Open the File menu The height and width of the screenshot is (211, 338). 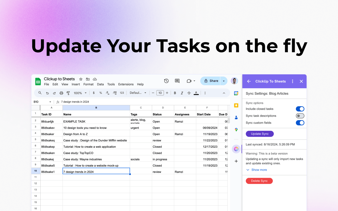pos(46,84)
